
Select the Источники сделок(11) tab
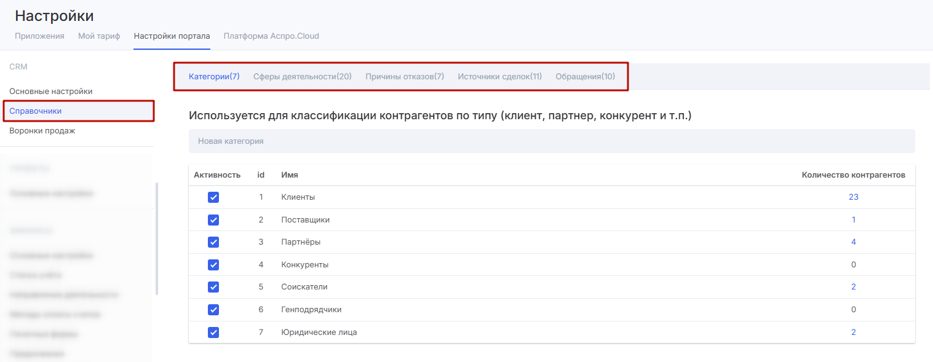499,77
